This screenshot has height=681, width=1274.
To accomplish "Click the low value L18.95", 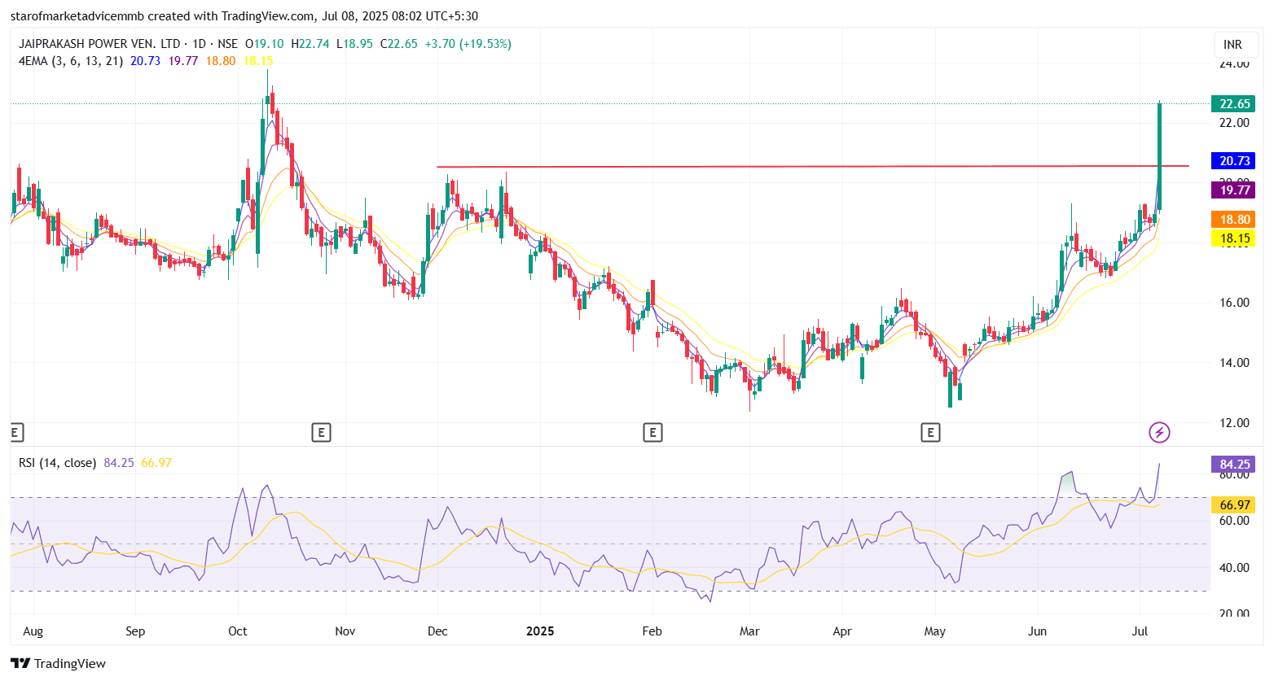I will [354, 44].
